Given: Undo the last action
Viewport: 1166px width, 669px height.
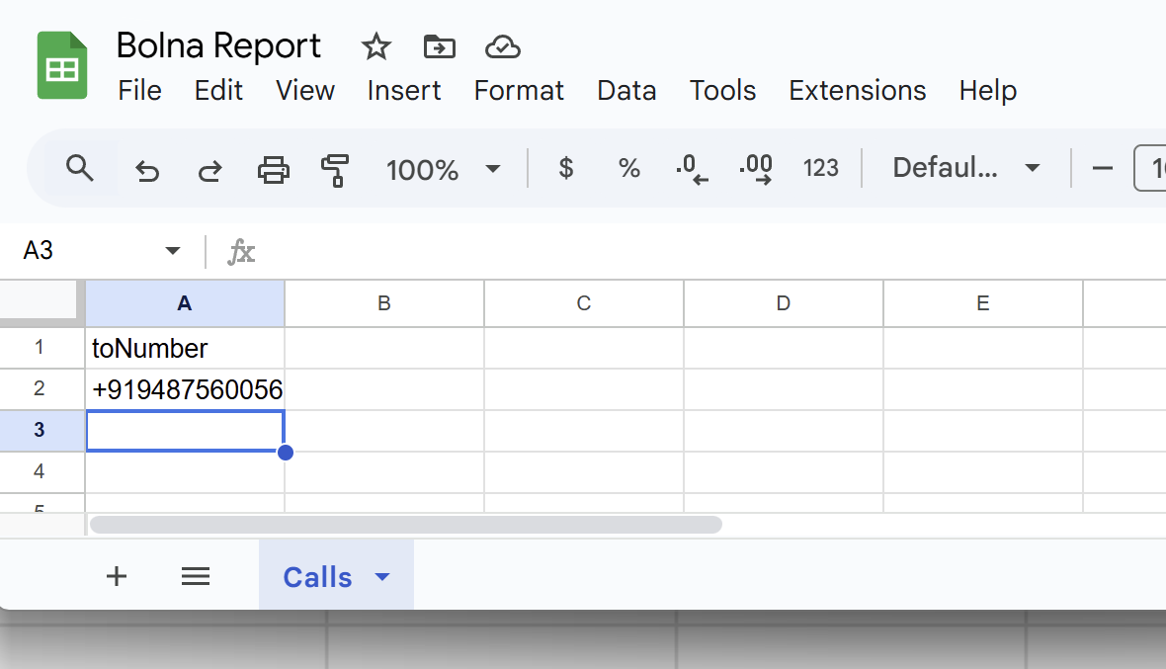Looking at the screenshot, I should pyautogui.click(x=147, y=168).
